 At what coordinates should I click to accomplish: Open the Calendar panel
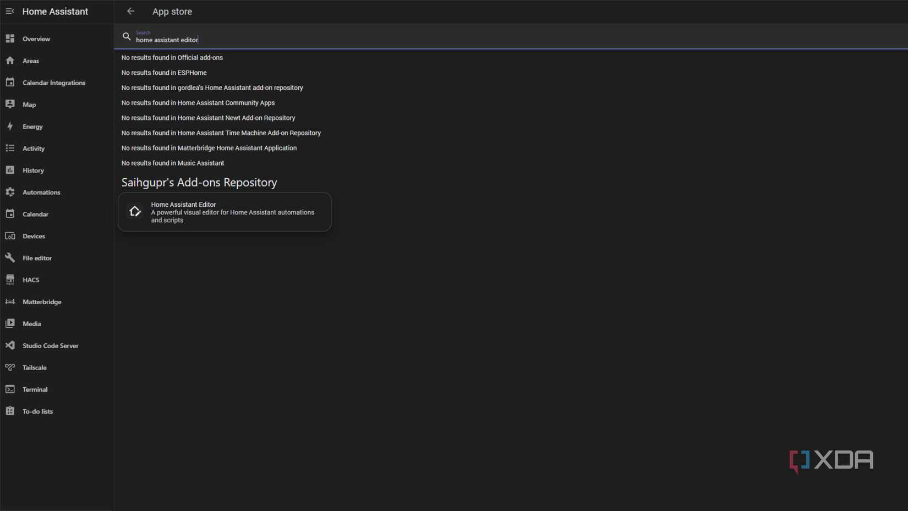click(x=57, y=215)
